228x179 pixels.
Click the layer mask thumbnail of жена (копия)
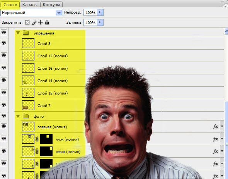click(x=46, y=151)
